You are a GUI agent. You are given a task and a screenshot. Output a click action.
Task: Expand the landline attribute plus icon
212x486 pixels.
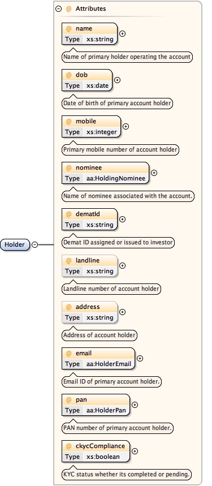123,265
